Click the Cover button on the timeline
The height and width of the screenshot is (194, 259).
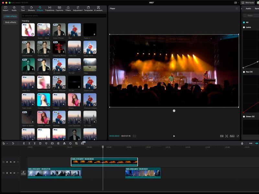point(23,173)
